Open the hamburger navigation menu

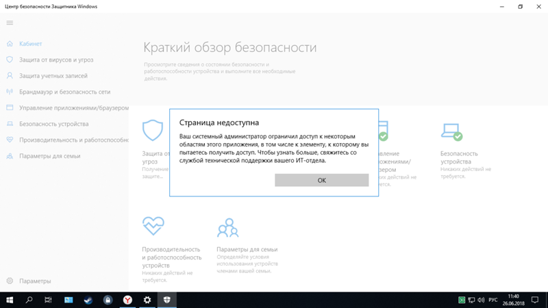10,23
